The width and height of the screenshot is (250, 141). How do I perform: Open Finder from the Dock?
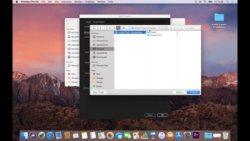coord(24,136)
